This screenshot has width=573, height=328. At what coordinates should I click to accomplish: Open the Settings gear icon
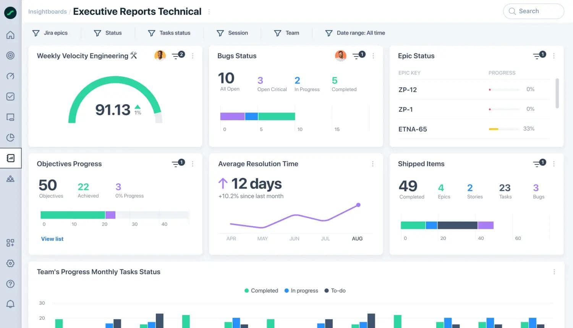10,263
